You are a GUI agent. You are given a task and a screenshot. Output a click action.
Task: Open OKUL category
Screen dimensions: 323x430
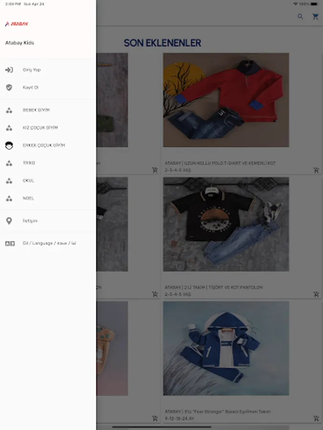coord(48,181)
